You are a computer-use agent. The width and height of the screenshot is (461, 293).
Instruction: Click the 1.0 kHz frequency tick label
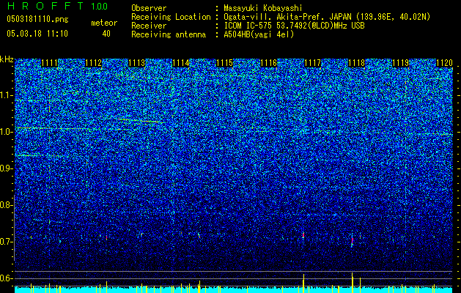click(5, 132)
